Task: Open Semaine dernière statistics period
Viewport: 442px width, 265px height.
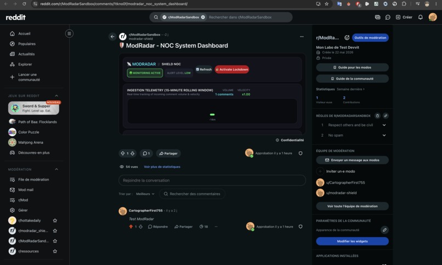Action: pyautogui.click(x=350, y=89)
